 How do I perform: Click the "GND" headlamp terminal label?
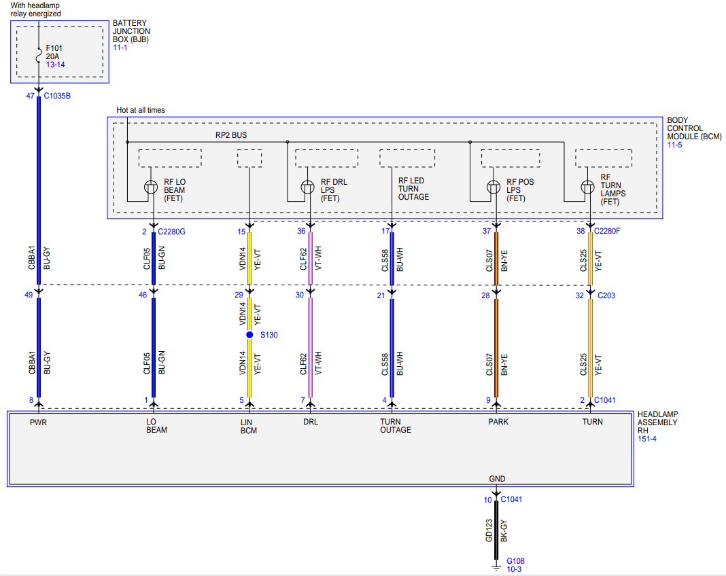click(498, 479)
